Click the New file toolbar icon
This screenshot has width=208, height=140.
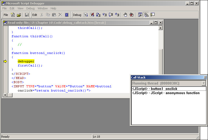(13, 15)
